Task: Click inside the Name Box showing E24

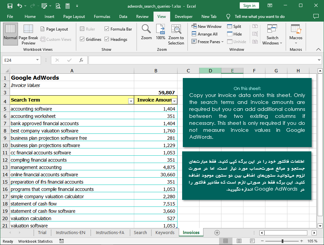Action: tap(19, 60)
